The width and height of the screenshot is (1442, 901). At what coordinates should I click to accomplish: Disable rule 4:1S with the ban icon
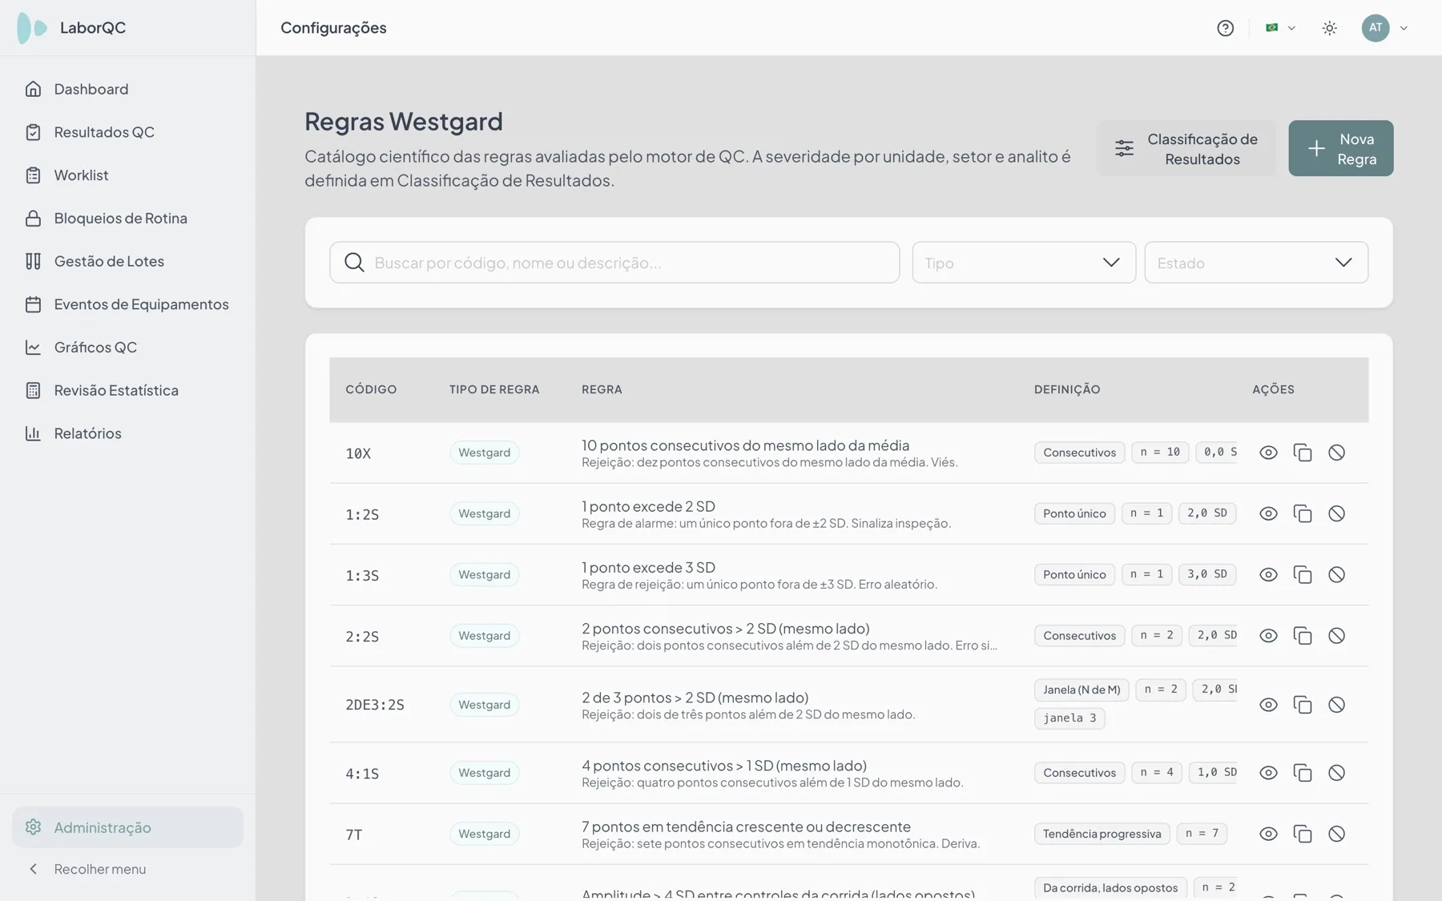coord(1336,773)
